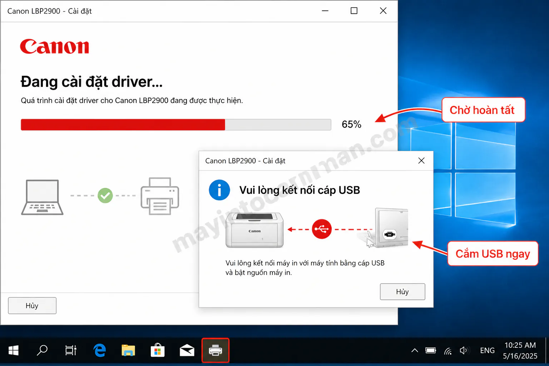This screenshot has width=549, height=366.
Task: Click the laptop icon in the main installer
Action: [42, 197]
